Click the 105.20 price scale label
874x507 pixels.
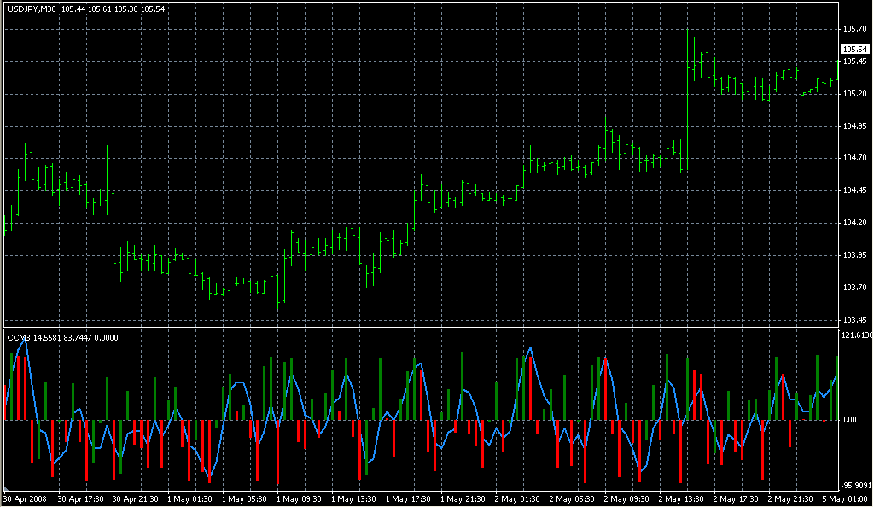[x=854, y=94]
